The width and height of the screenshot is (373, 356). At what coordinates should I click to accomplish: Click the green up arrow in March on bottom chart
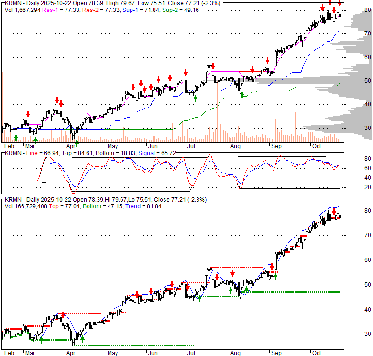click(x=41, y=340)
